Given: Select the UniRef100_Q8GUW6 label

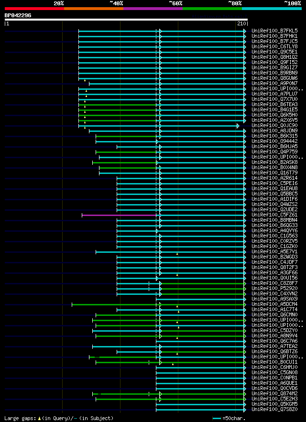Looking at the screenshot, I should coord(274,78).
